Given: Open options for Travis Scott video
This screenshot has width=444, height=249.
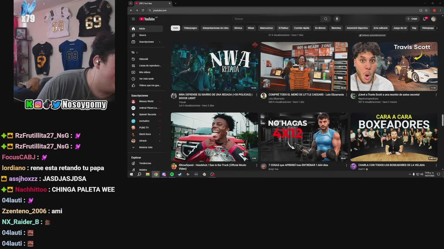Looking at the screenshot, I should point(436,95).
